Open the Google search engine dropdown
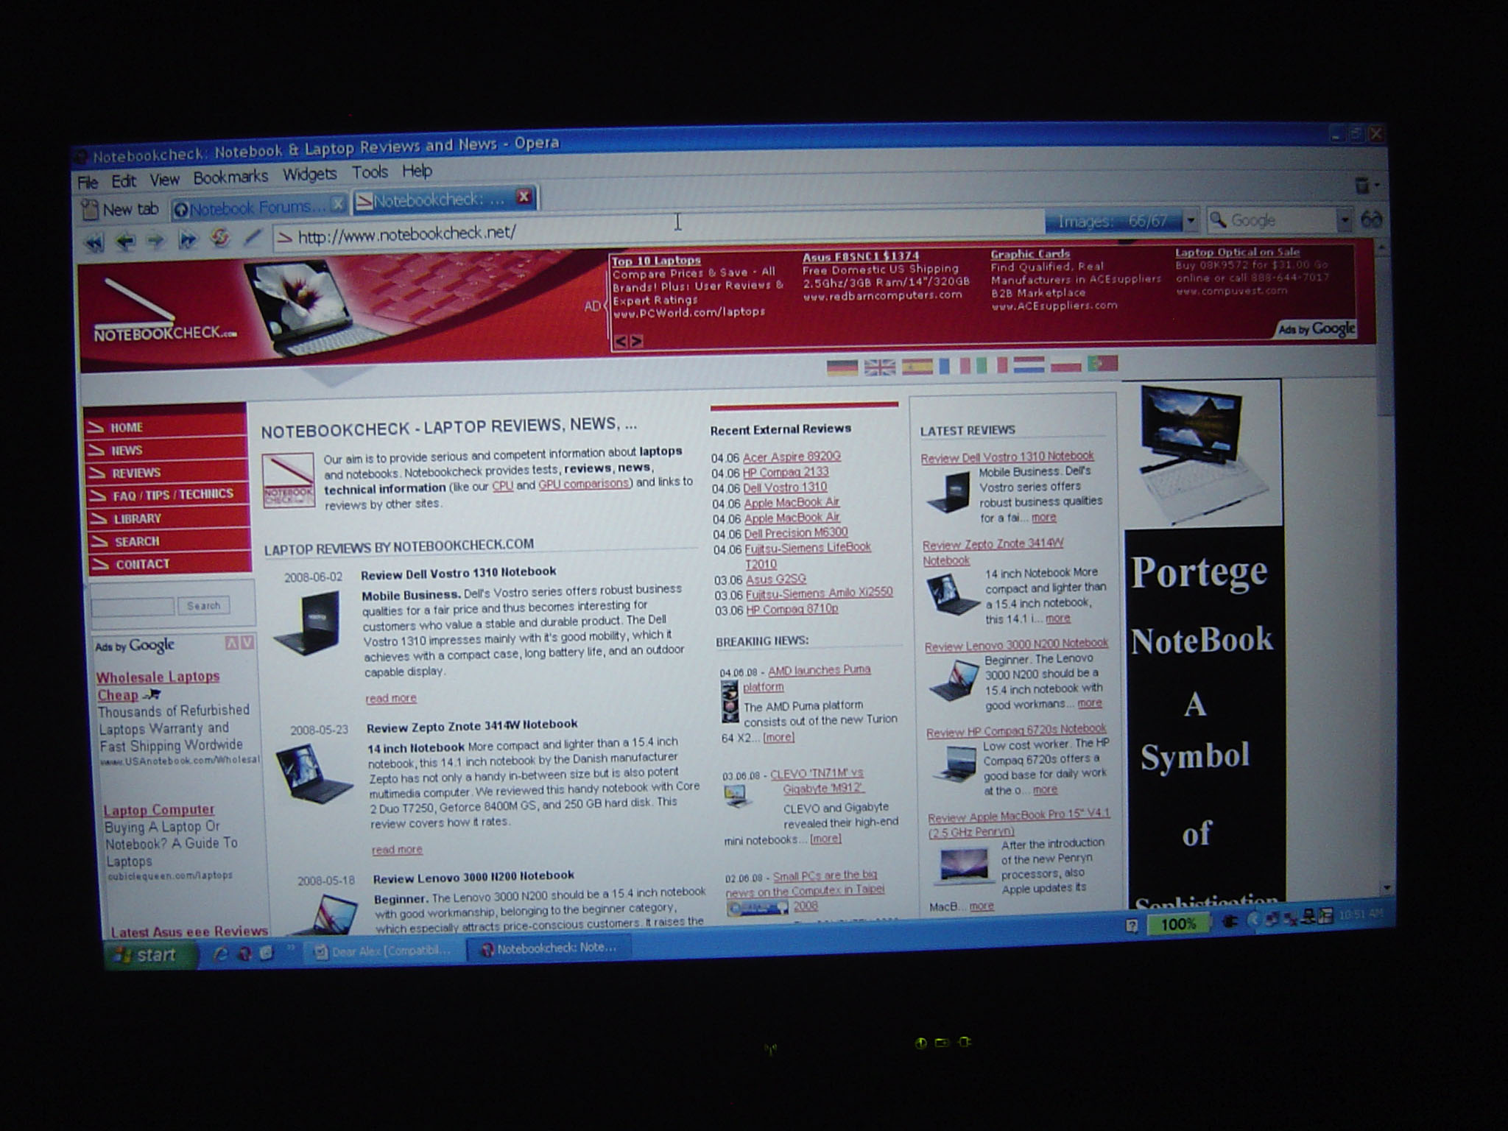The width and height of the screenshot is (1508, 1131). coord(1345,219)
